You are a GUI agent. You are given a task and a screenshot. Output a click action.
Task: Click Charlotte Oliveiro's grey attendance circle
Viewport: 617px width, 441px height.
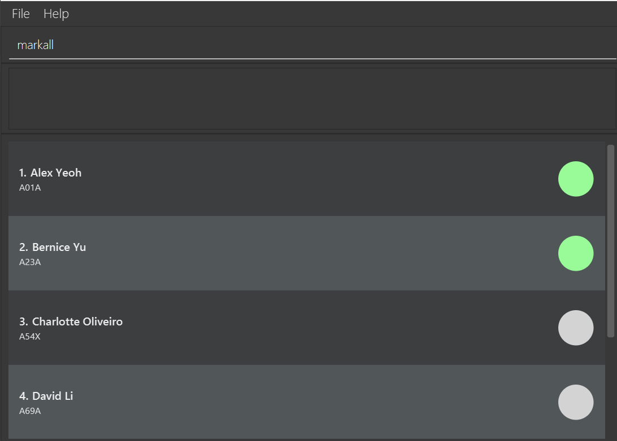(x=576, y=328)
